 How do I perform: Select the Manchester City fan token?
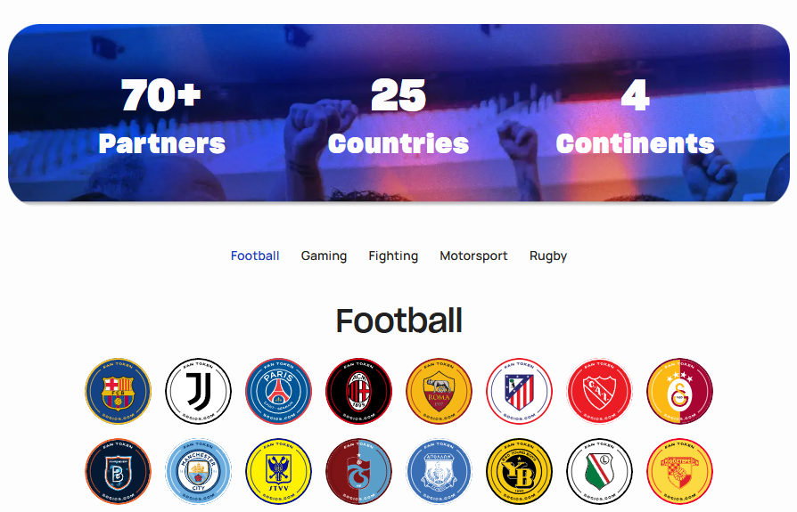click(x=198, y=471)
